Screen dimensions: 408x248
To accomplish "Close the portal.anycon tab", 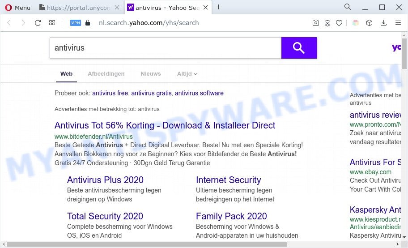I will [117, 8].
